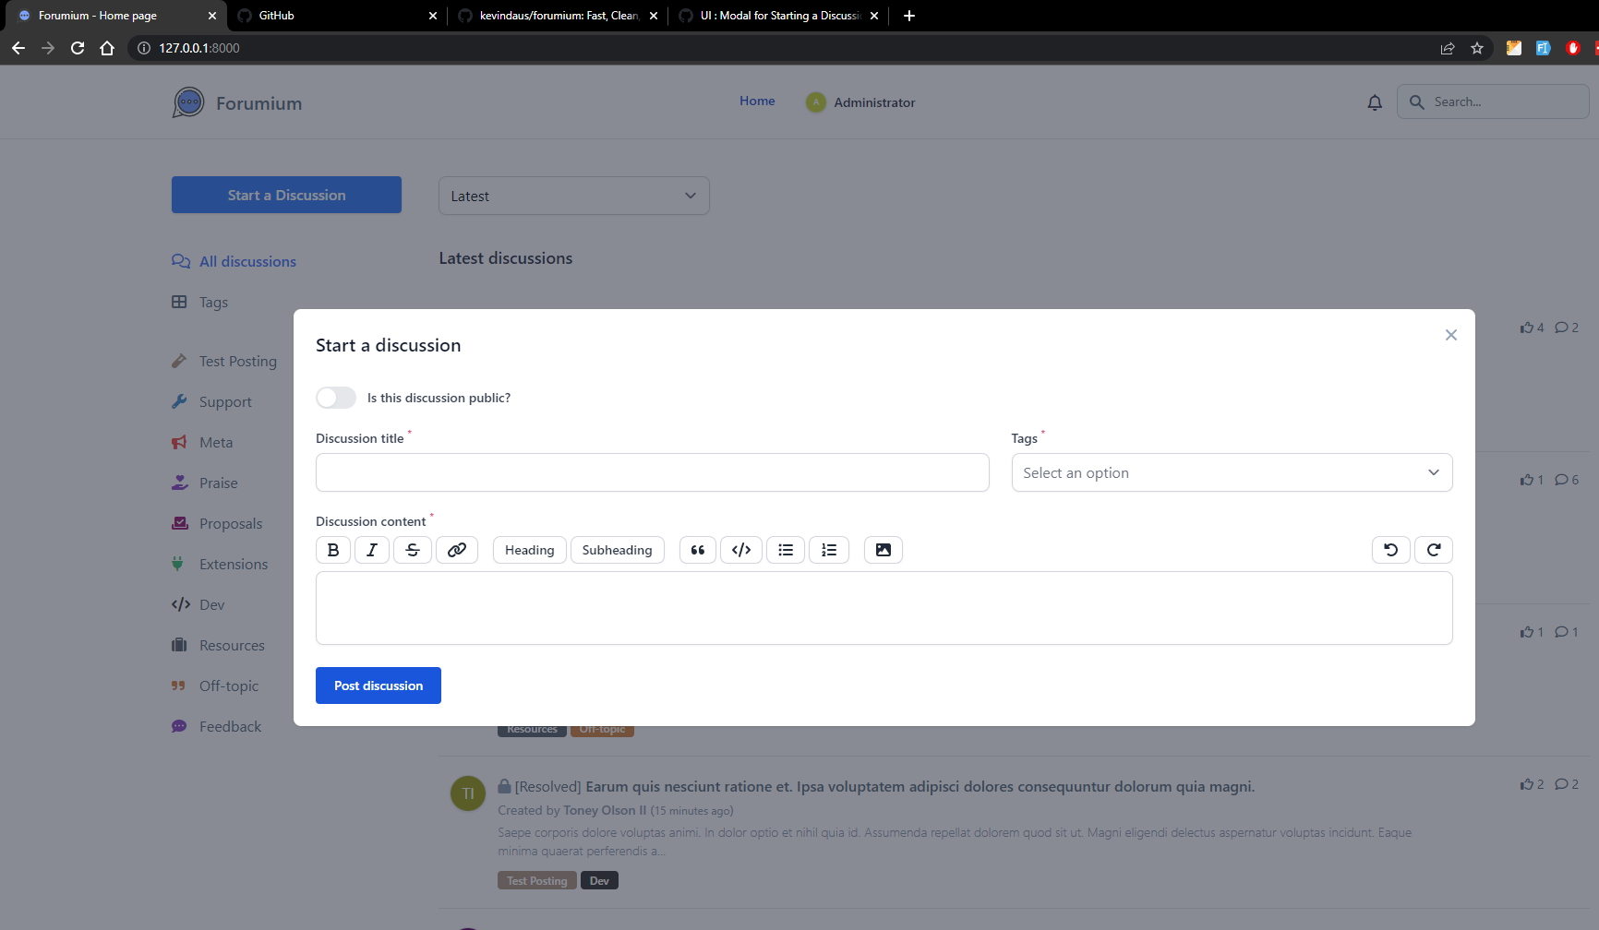Switch to UI : Modal for Starting browser tab
1599x930 pixels.
tap(778, 16)
